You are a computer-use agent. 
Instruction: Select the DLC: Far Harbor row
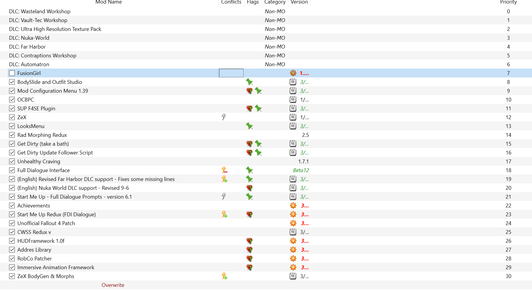[266, 46]
